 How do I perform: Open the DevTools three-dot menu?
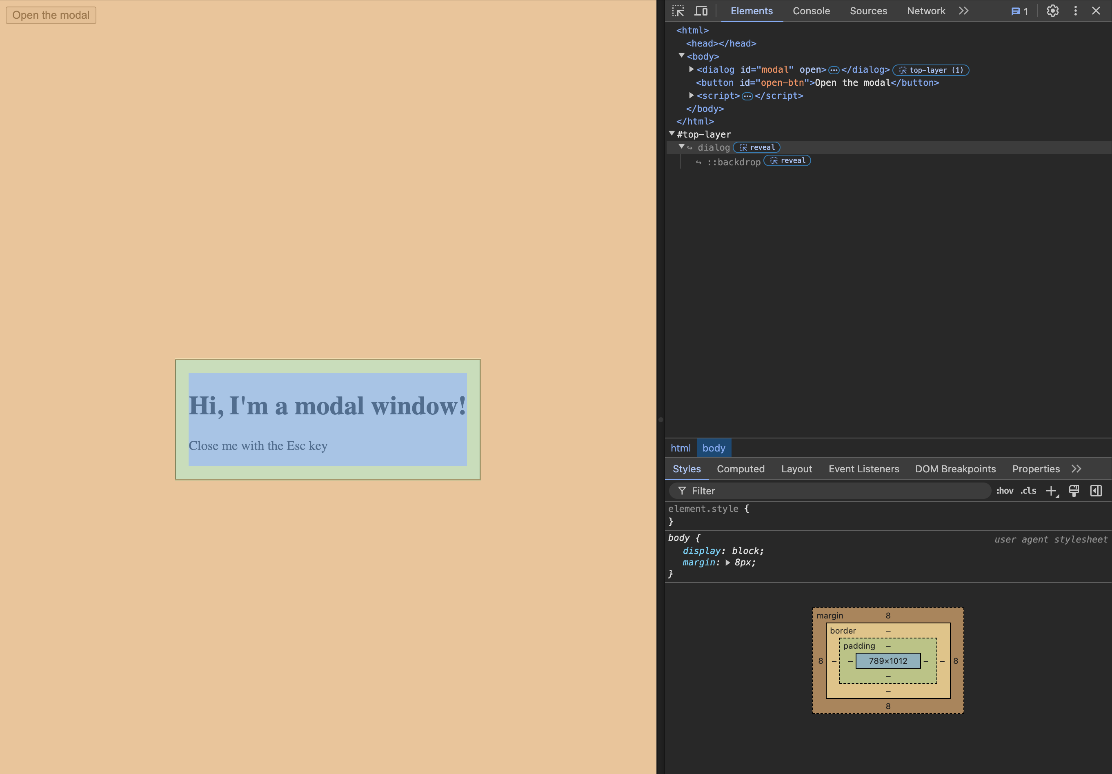[1075, 11]
